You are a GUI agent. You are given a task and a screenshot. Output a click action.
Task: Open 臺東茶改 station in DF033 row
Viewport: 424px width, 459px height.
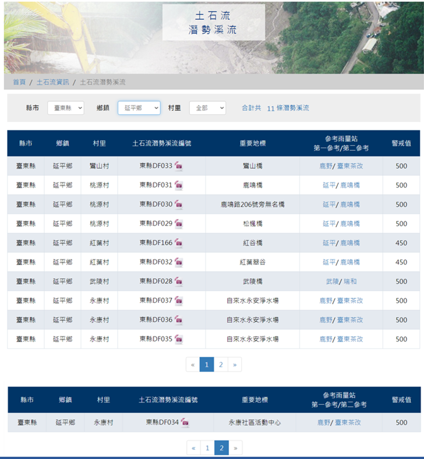[x=350, y=166]
